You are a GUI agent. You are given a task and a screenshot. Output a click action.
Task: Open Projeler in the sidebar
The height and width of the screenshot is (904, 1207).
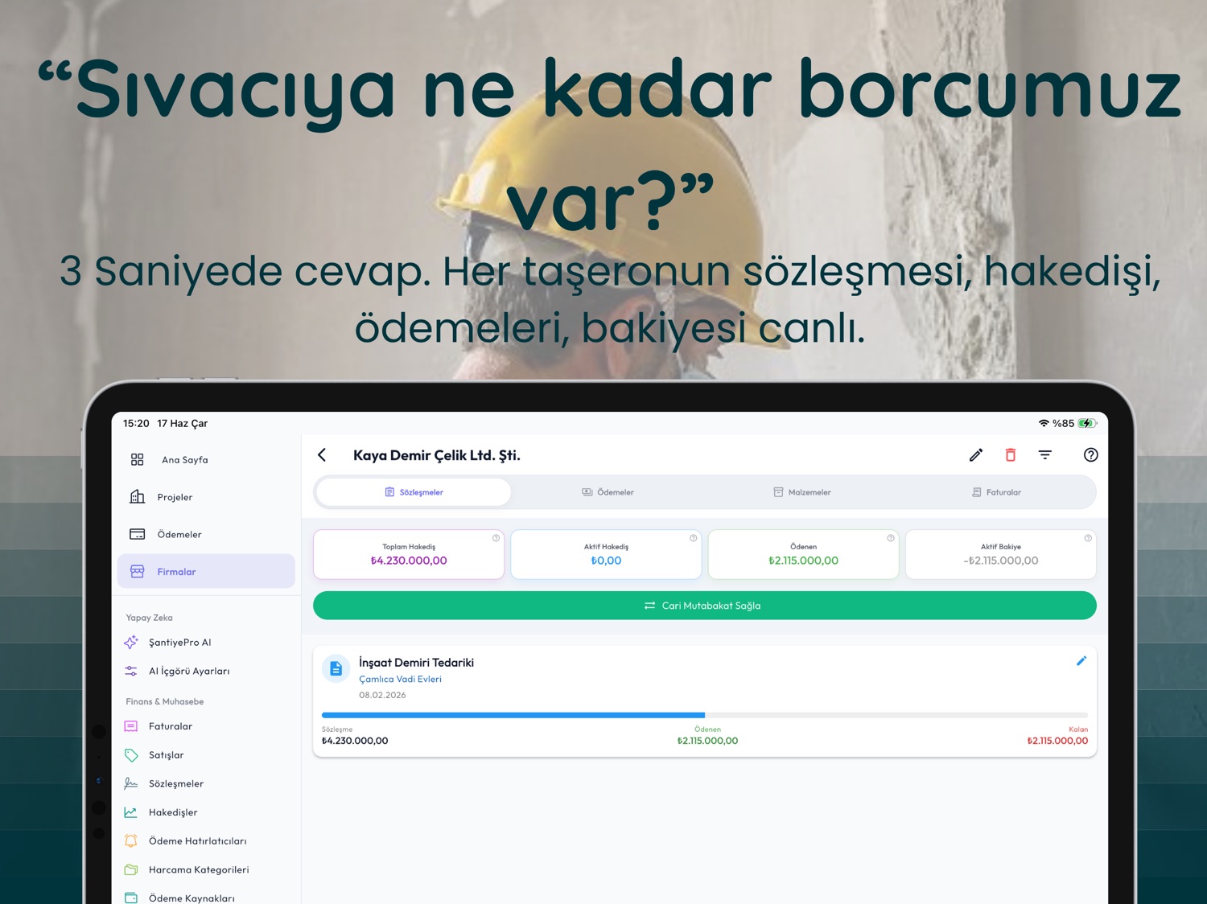pos(206,497)
